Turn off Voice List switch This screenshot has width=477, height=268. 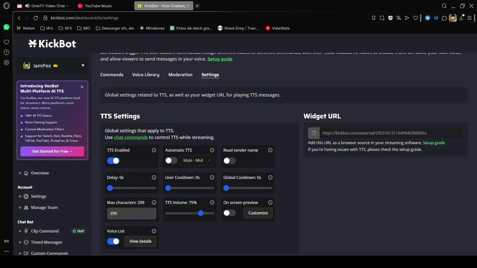[x=113, y=241]
